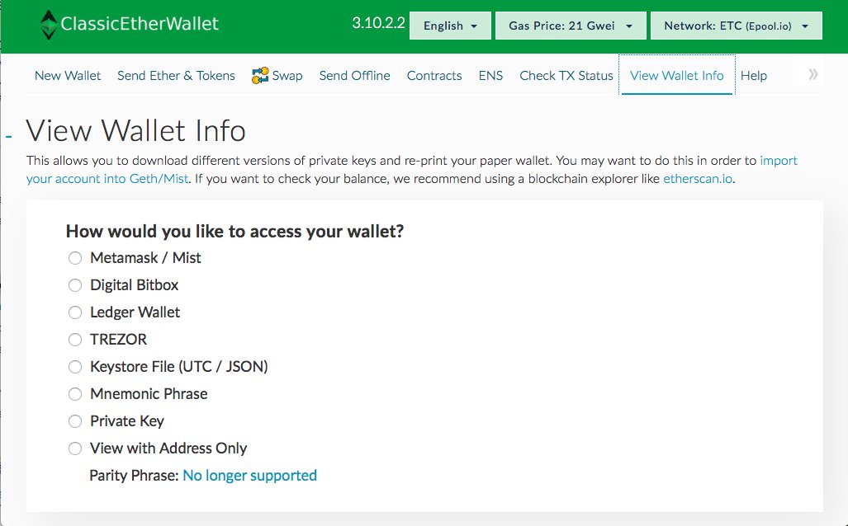This screenshot has width=848, height=526.
Task: Open the Check TX Status tab
Action: [x=566, y=76]
